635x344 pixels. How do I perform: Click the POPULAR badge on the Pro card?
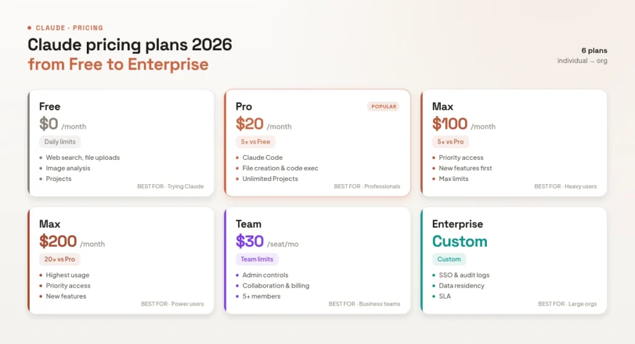[x=383, y=107]
